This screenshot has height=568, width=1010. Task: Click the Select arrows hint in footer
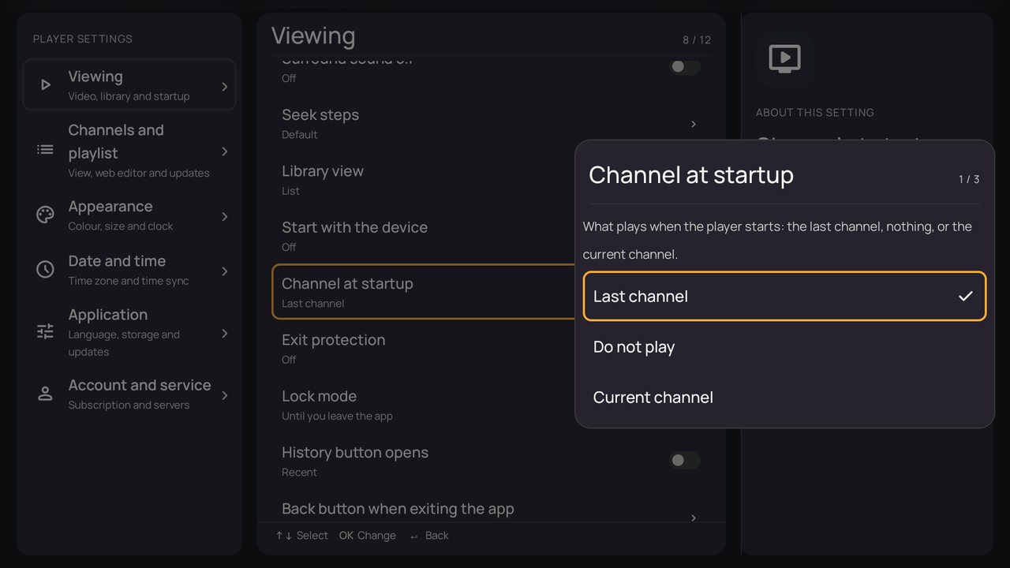click(301, 536)
